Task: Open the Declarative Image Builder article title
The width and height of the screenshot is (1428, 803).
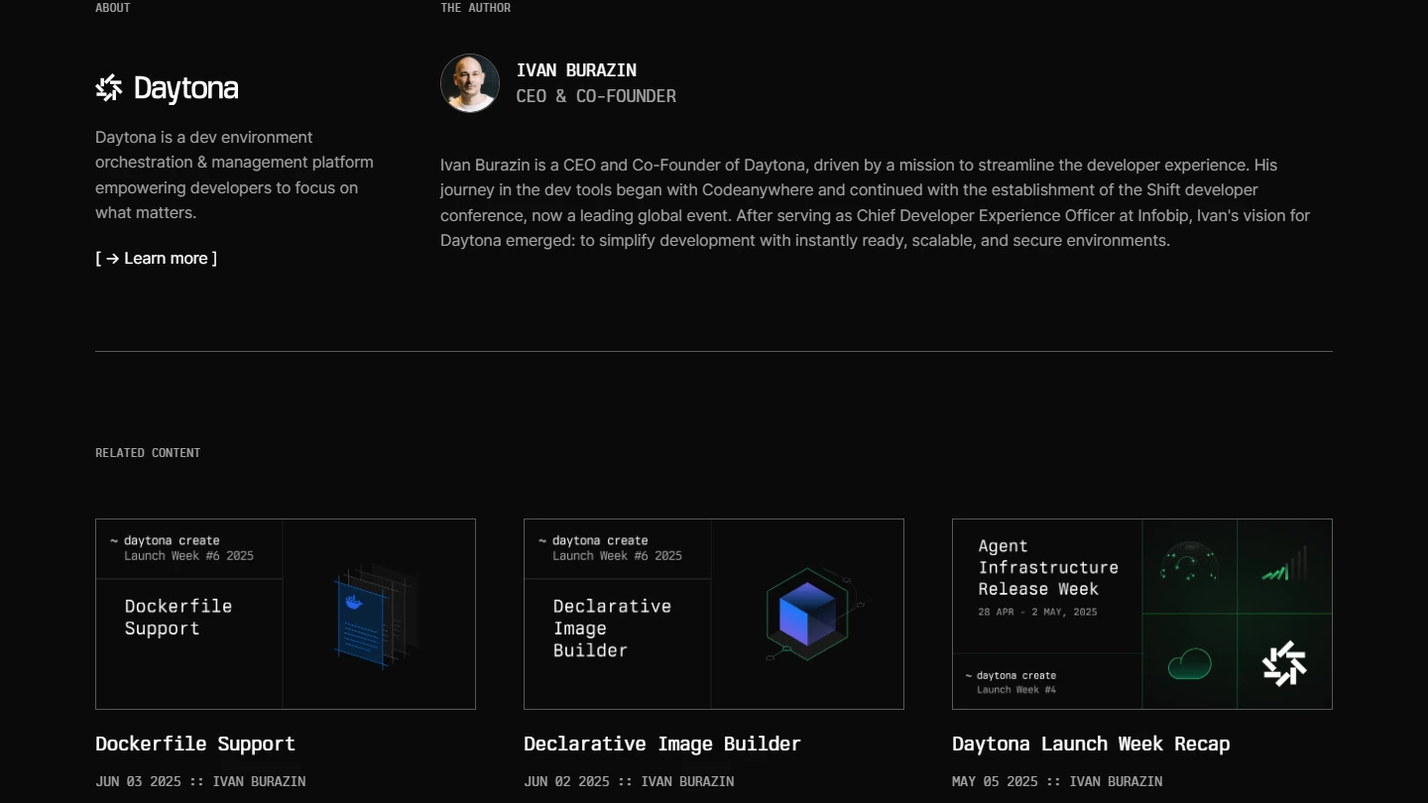Action: [x=662, y=744]
